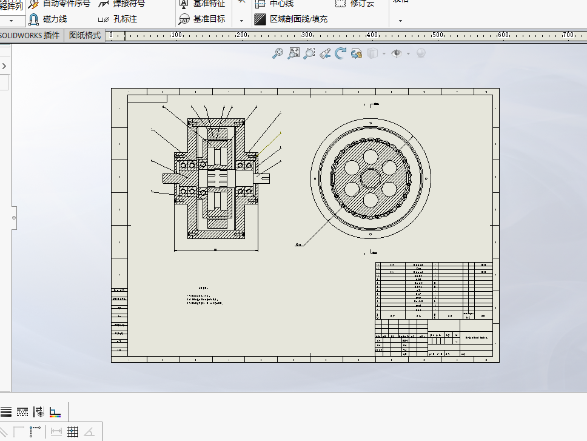Toggle the grid snap icon
587x441 pixels.
(x=73, y=432)
